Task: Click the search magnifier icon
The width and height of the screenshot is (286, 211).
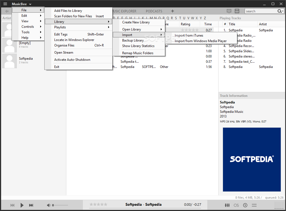Action: pyautogui.click(x=280, y=11)
